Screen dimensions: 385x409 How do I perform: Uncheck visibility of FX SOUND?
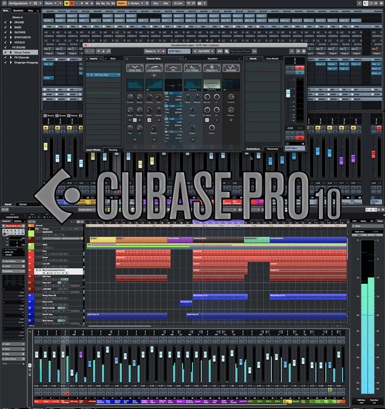[5, 47]
